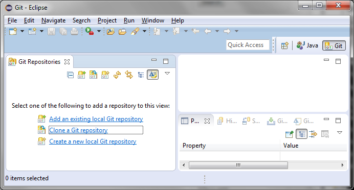Minimize the empty editor area
354x190 pixels.
326,60
